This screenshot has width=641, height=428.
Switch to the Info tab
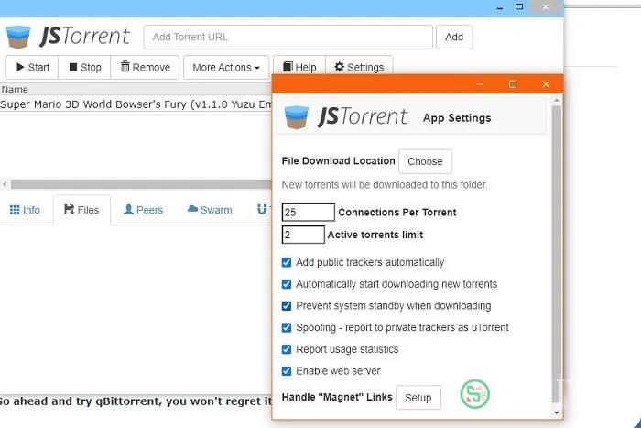25,210
